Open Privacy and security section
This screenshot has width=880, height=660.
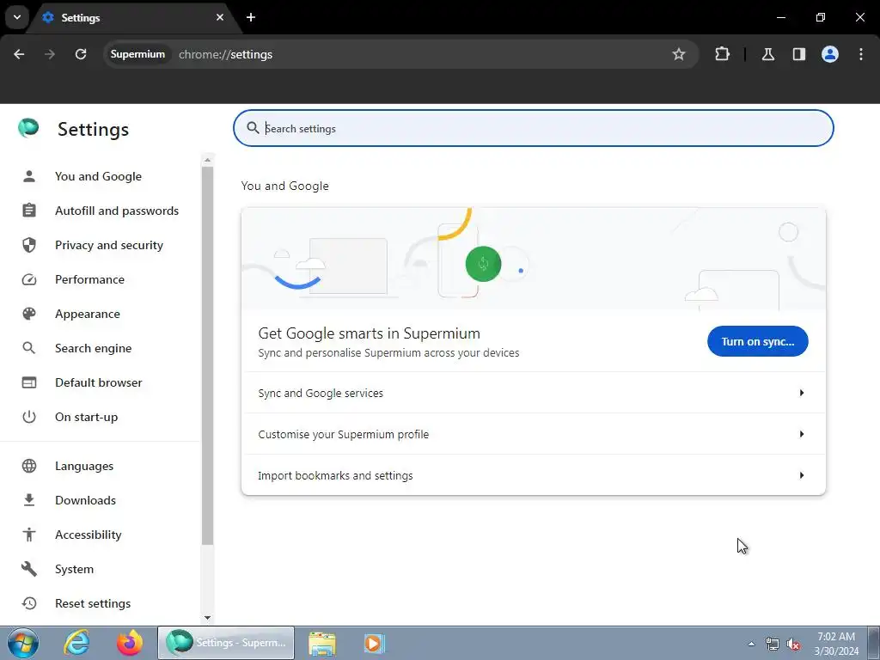tap(109, 245)
